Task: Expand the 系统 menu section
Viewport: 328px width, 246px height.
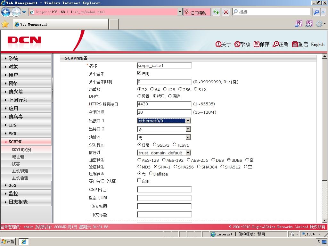Action: [26, 58]
